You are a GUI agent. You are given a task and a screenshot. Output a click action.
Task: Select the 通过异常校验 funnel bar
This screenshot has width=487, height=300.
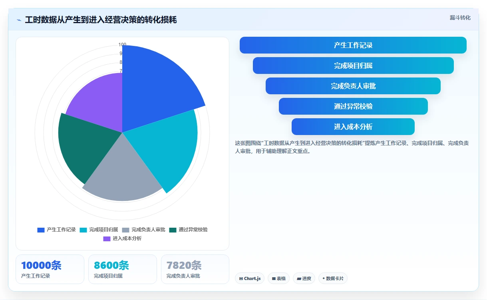(x=353, y=106)
